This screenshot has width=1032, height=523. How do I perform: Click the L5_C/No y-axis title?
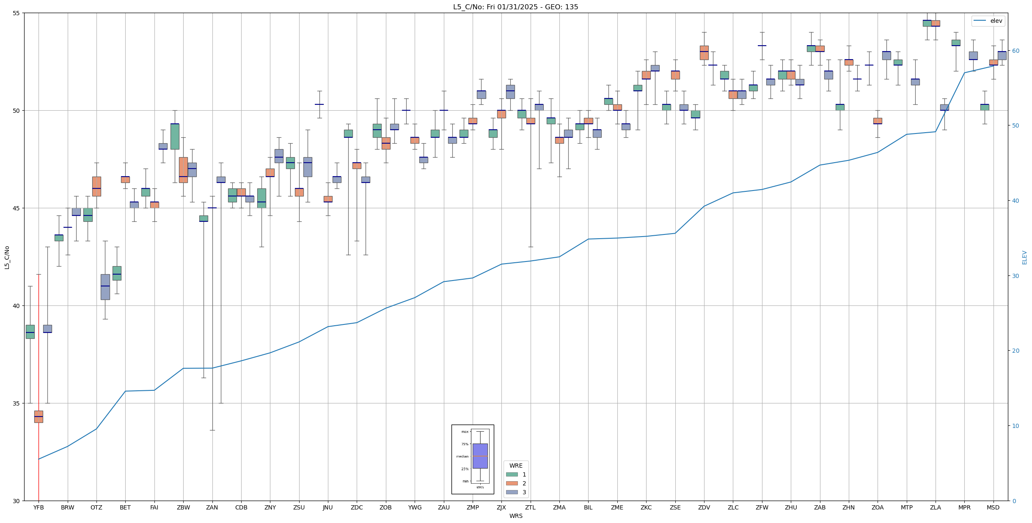tap(7, 257)
